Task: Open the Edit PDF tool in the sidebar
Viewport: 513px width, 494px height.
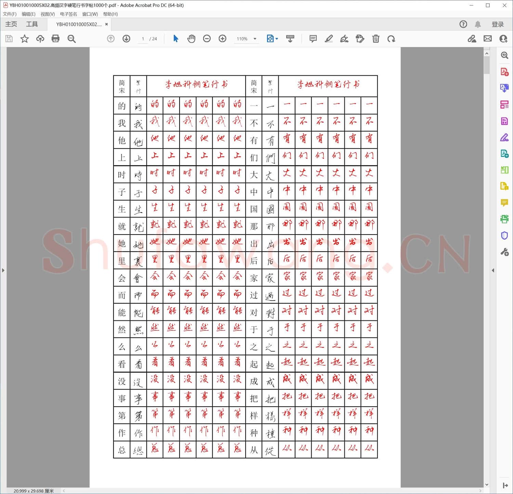Action: (504, 121)
